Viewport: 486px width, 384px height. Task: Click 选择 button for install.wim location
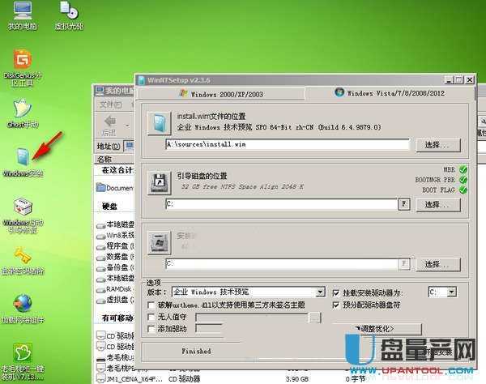tap(437, 144)
